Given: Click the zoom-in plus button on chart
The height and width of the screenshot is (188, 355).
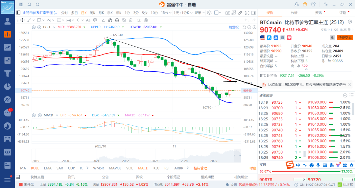Looking at the screenshot, I should pyautogui.click(x=254, y=27).
